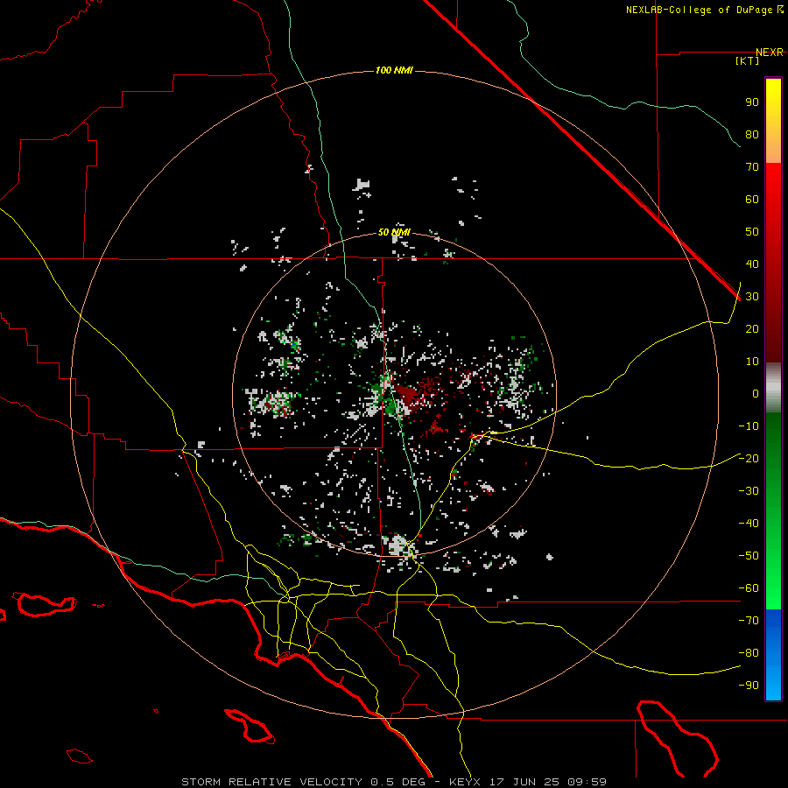
Task: Click the 10 value on the velocity scale
Action: point(752,362)
